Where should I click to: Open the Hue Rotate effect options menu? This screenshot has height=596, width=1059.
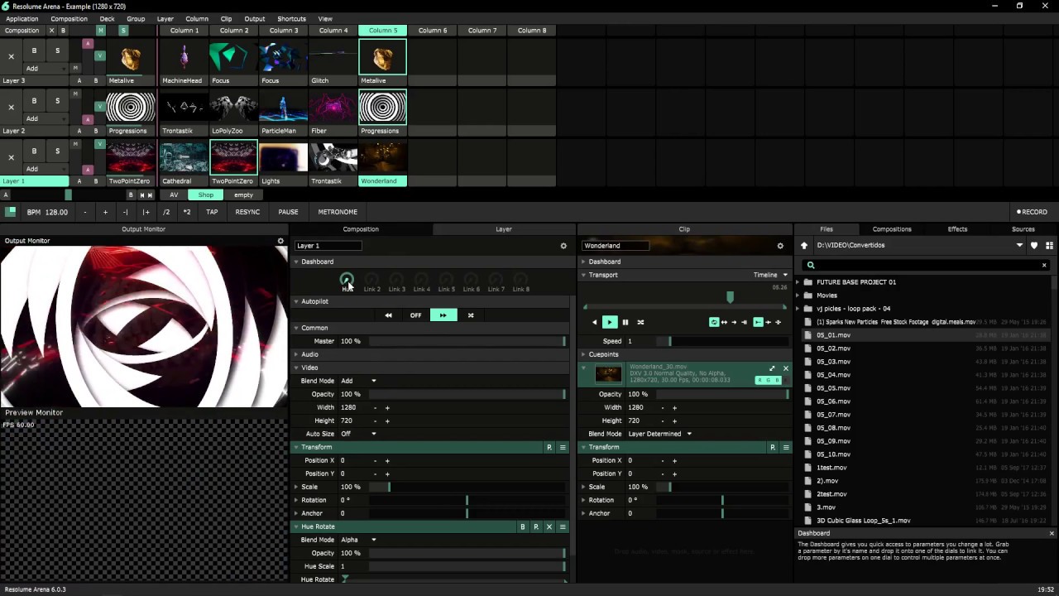563,526
